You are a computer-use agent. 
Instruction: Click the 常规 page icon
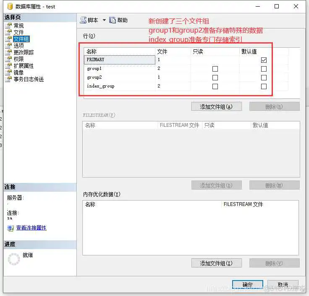pyautogui.click(x=8, y=26)
